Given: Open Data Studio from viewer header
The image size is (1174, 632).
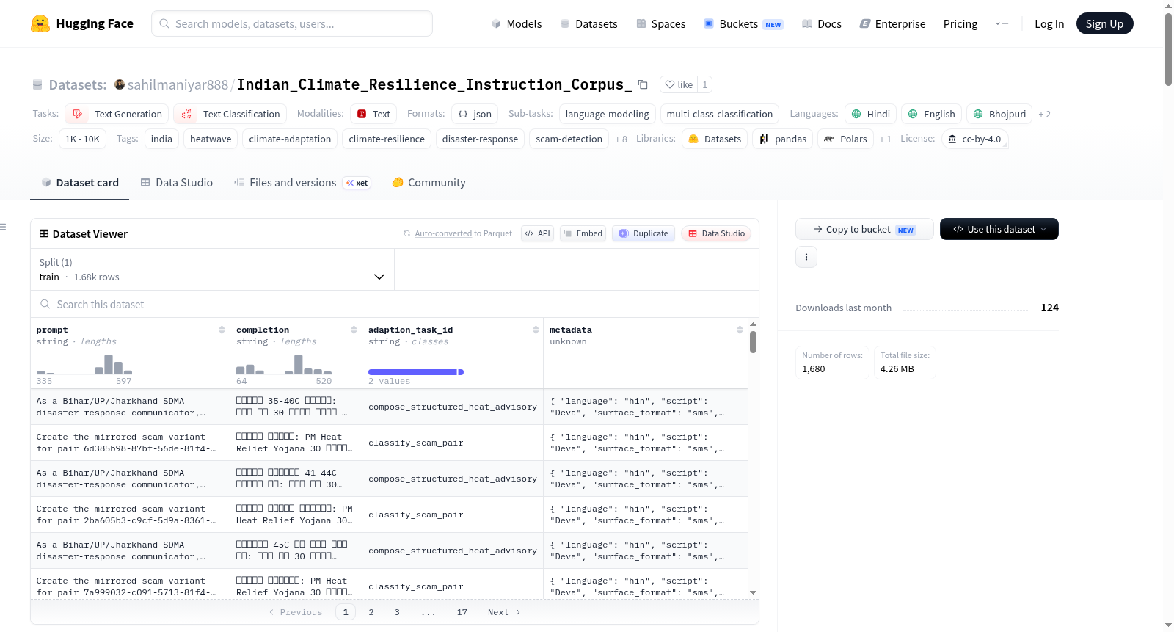Looking at the screenshot, I should click(716, 233).
